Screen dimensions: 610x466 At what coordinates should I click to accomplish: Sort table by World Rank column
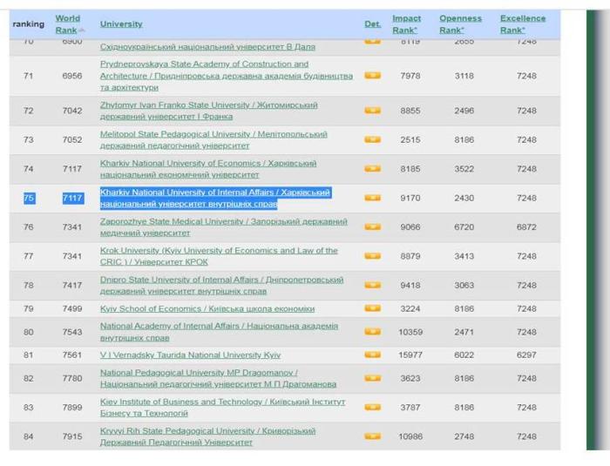point(67,24)
